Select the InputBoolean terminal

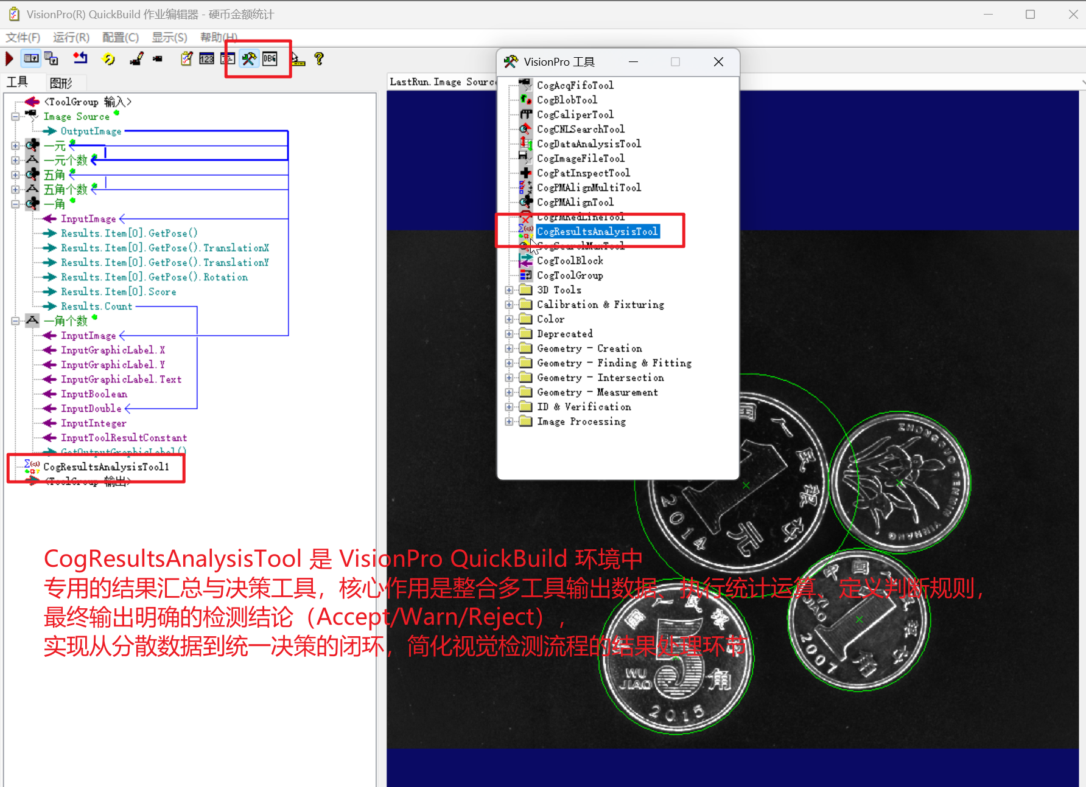(94, 393)
